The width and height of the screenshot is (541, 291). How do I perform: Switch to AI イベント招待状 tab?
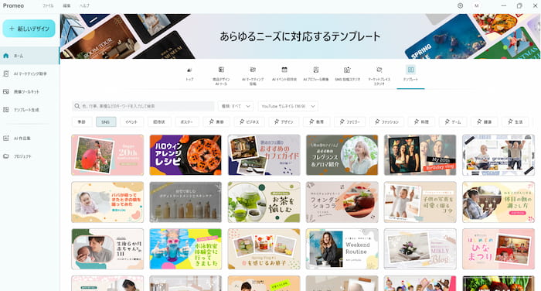click(x=284, y=74)
